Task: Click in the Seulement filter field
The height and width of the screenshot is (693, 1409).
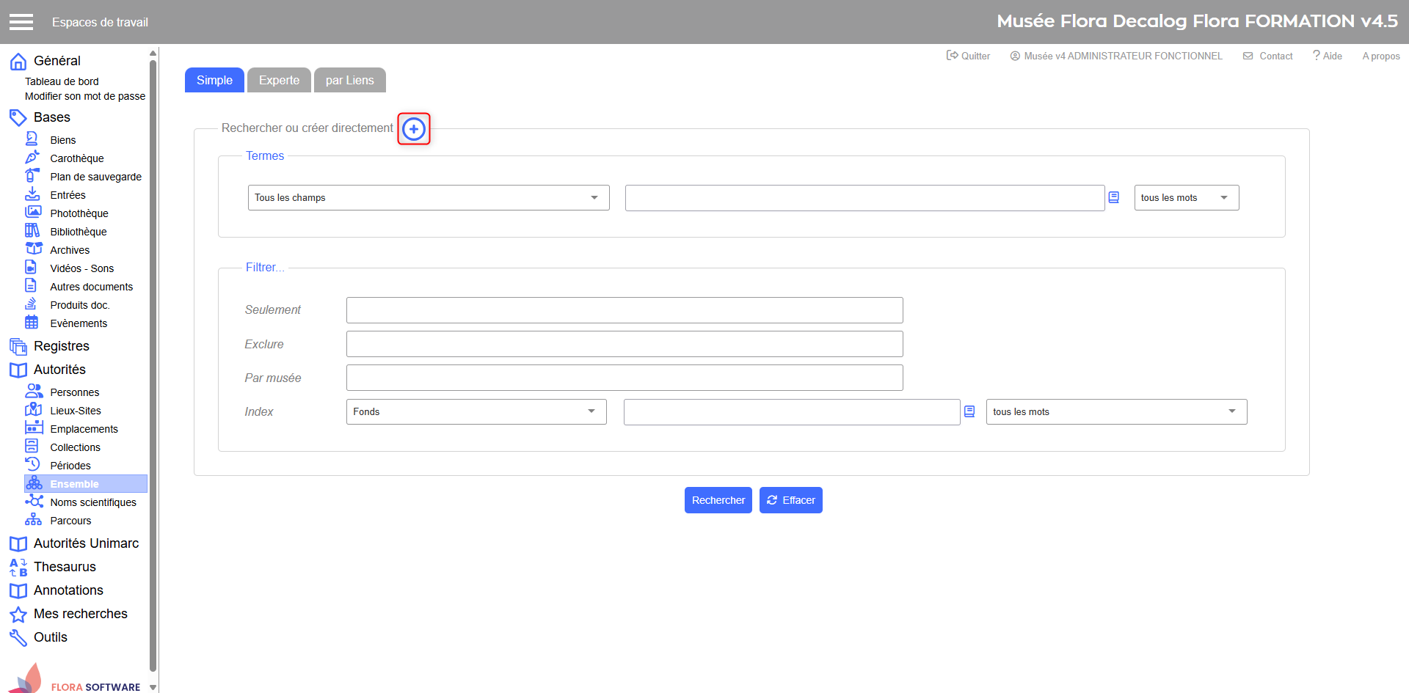Action: [x=624, y=310]
